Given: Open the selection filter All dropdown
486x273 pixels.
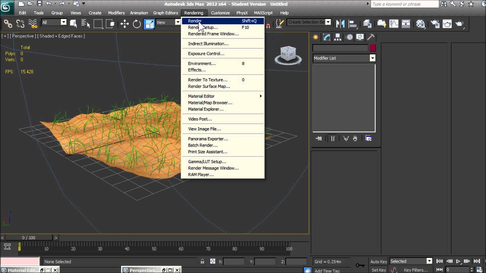Looking at the screenshot, I should pyautogui.click(x=54, y=22).
